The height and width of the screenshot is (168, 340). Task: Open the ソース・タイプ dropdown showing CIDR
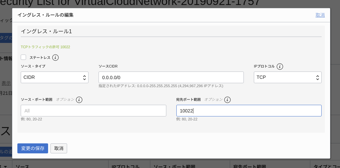pyautogui.click(x=54, y=78)
